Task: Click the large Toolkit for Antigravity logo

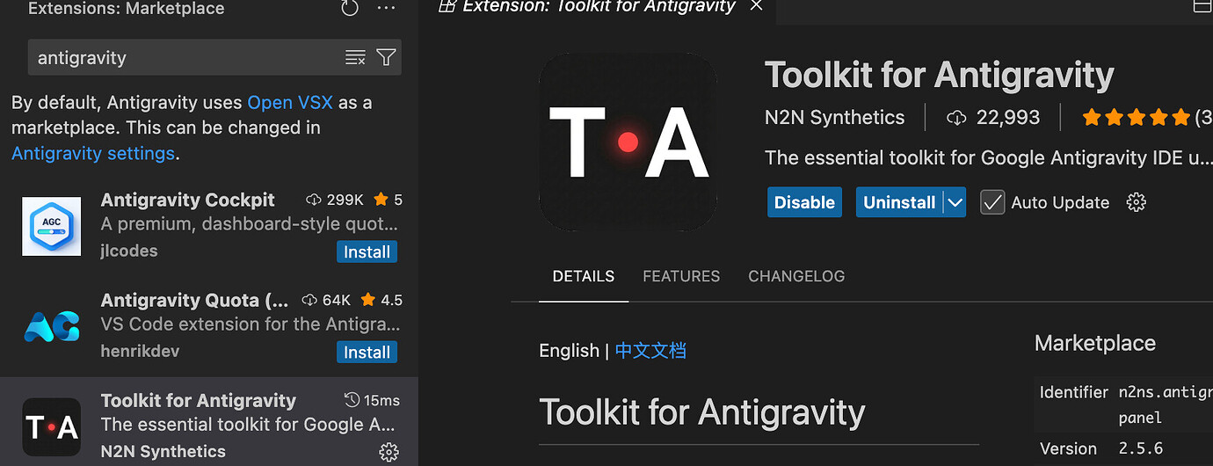Action: pos(628,142)
